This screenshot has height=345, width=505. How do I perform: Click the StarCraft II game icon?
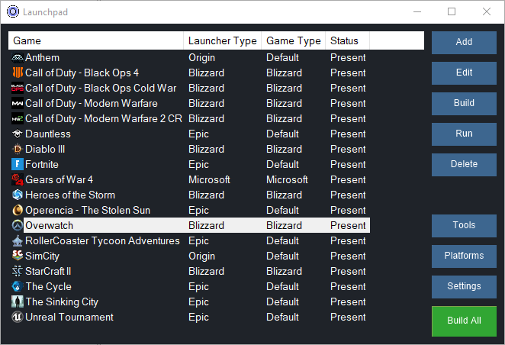pyautogui.click(x=18, y=271)
